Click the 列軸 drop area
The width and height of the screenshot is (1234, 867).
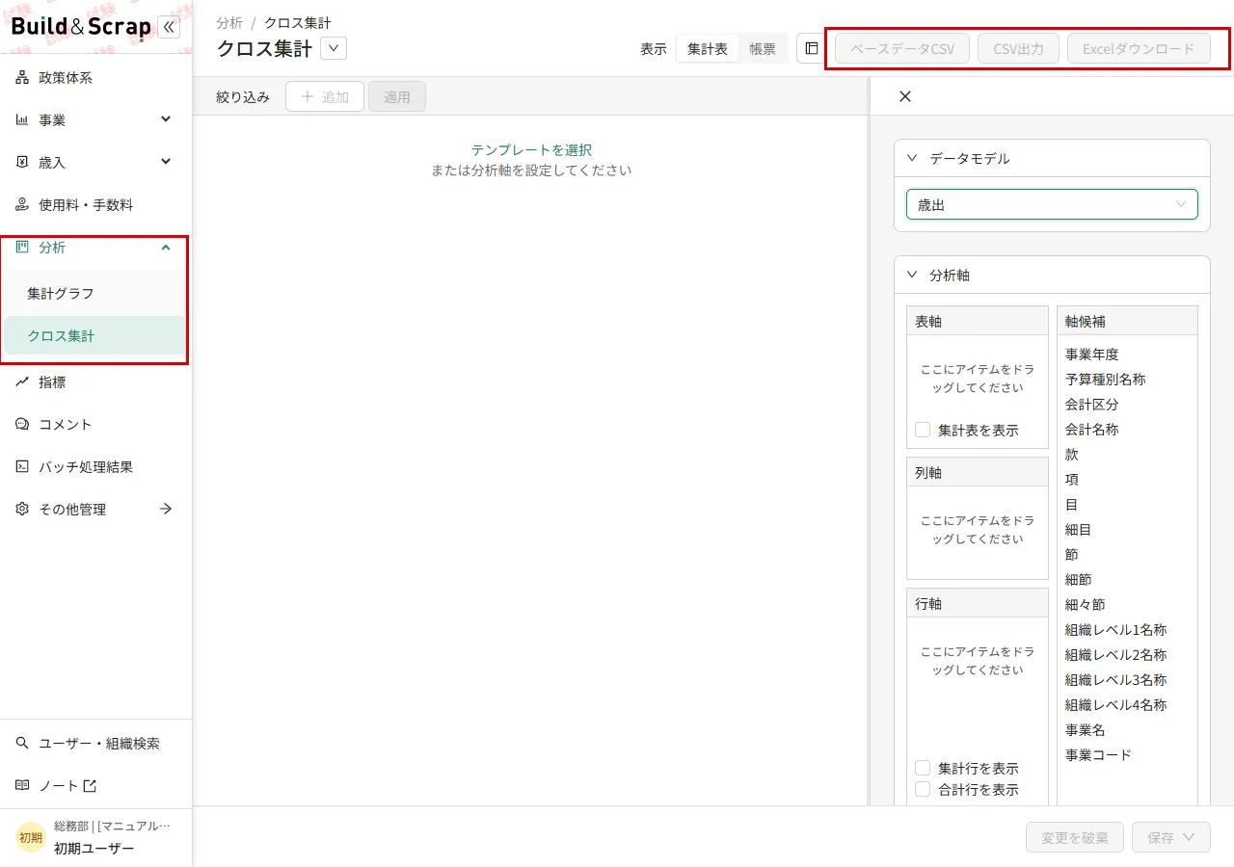coord(978,532)
